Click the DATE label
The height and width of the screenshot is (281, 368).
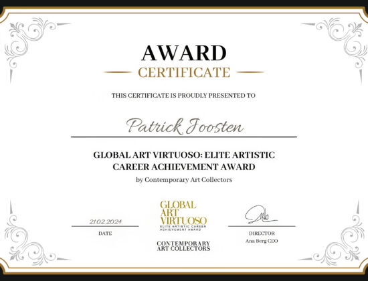pos(105,233)
